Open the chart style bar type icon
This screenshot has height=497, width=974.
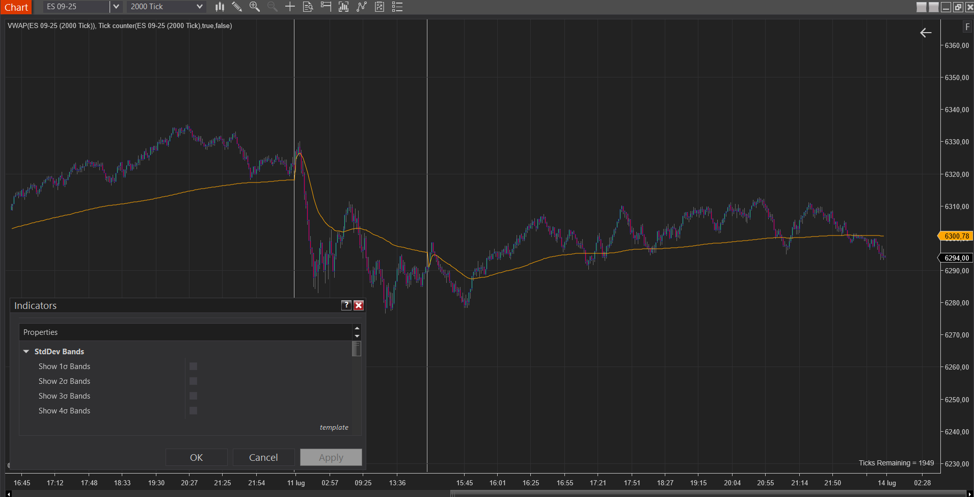pyautogui.click(x=220, y=7)
